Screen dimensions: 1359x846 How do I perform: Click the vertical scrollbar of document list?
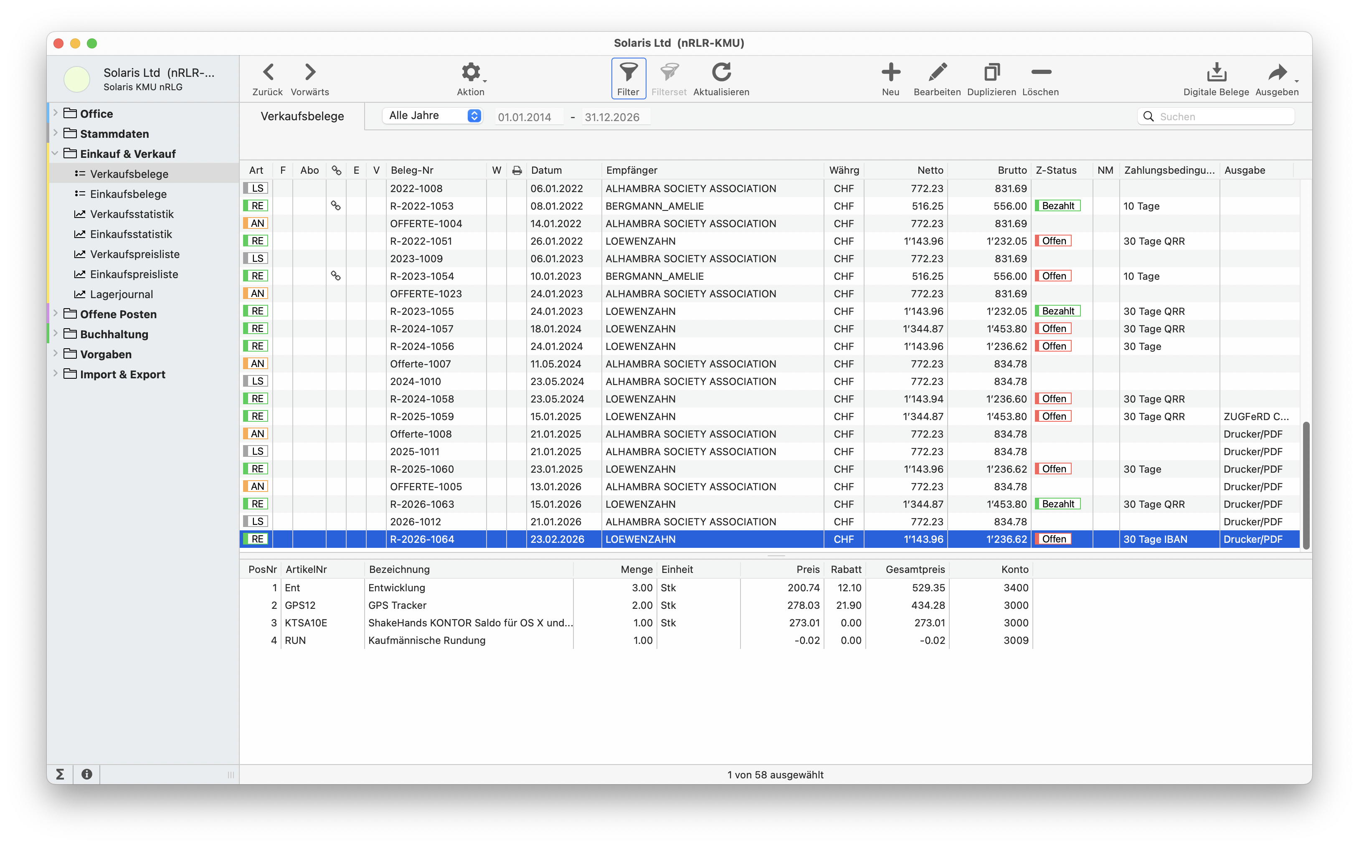click(x=1306, y=485)
